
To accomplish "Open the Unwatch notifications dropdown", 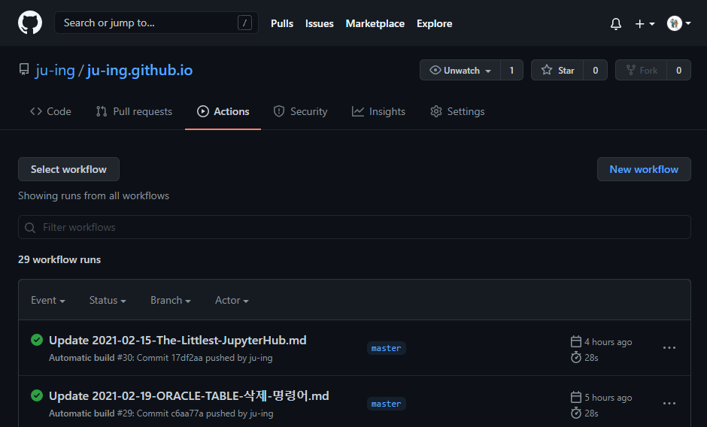I will [x=460, y=70].
